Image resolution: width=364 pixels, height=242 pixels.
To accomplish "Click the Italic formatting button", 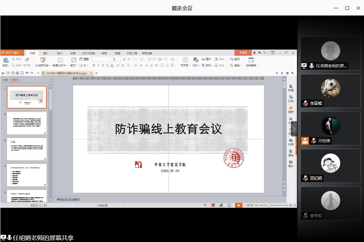I will click(98, 65).
